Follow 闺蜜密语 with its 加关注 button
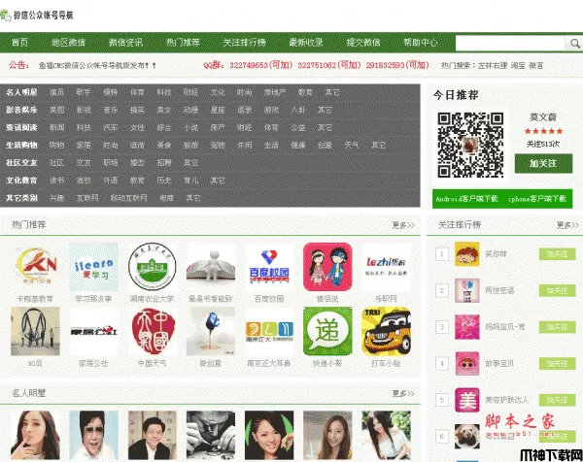 (558, 290)
